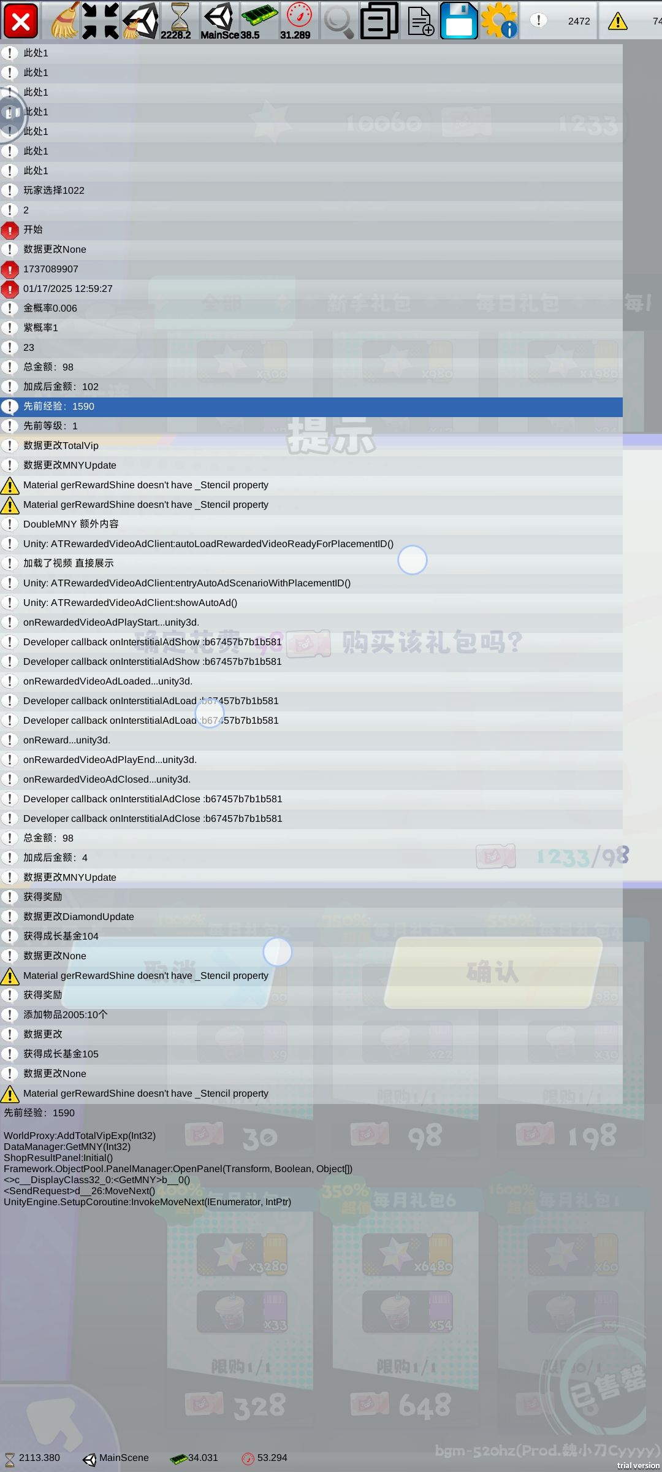
Task: Select the onRewardedVideoAdClosed...unity3d. log row
Action: [x=311, y=780]
